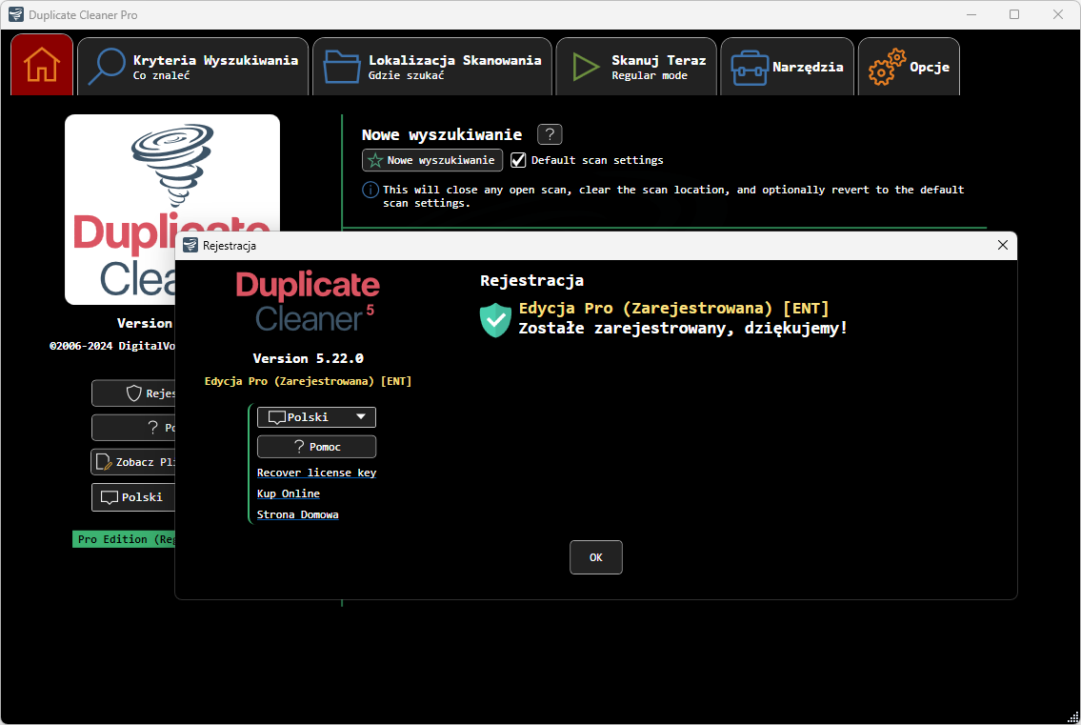Start scan via Skanuj Teraz tab
This screenshot has height=725, width=1081.
click(636, 67)
